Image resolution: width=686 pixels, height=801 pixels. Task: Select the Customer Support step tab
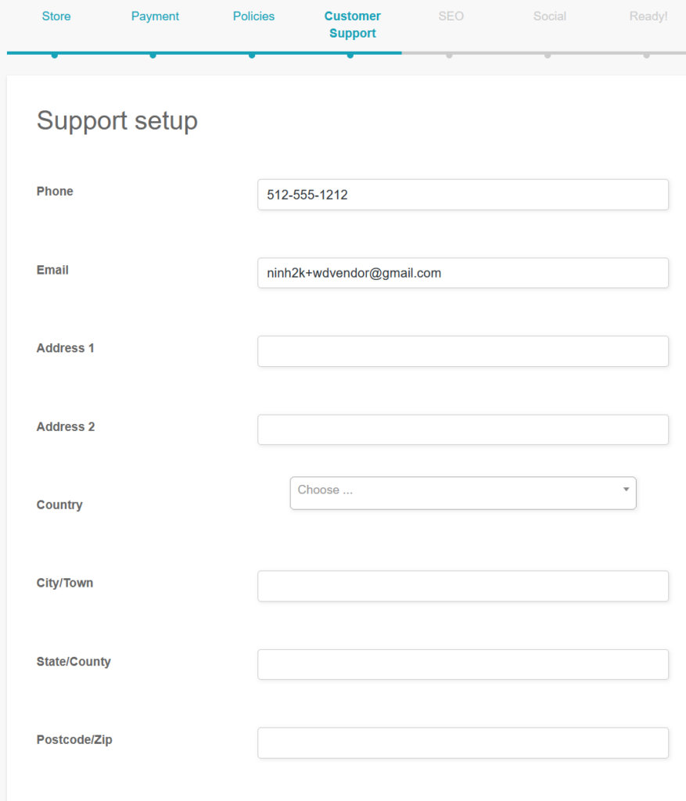(x=352, y=24)
